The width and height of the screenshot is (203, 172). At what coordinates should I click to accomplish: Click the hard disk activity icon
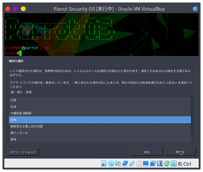(104, 164)
